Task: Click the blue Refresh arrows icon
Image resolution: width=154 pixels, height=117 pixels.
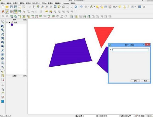Action: point(76,7)
